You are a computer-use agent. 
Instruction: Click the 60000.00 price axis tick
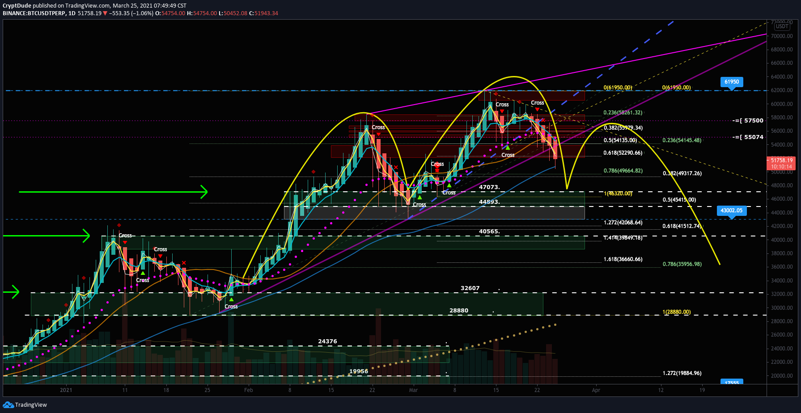pos(782,104)
